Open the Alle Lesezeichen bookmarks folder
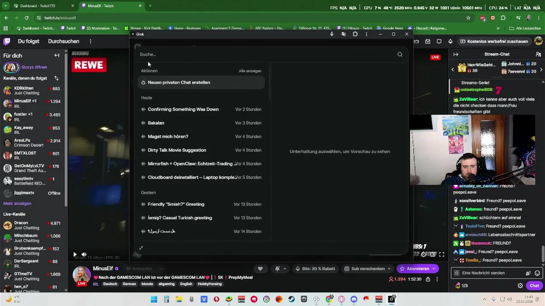The height and width of the screenshot is (306, 545). coord(525,28)
